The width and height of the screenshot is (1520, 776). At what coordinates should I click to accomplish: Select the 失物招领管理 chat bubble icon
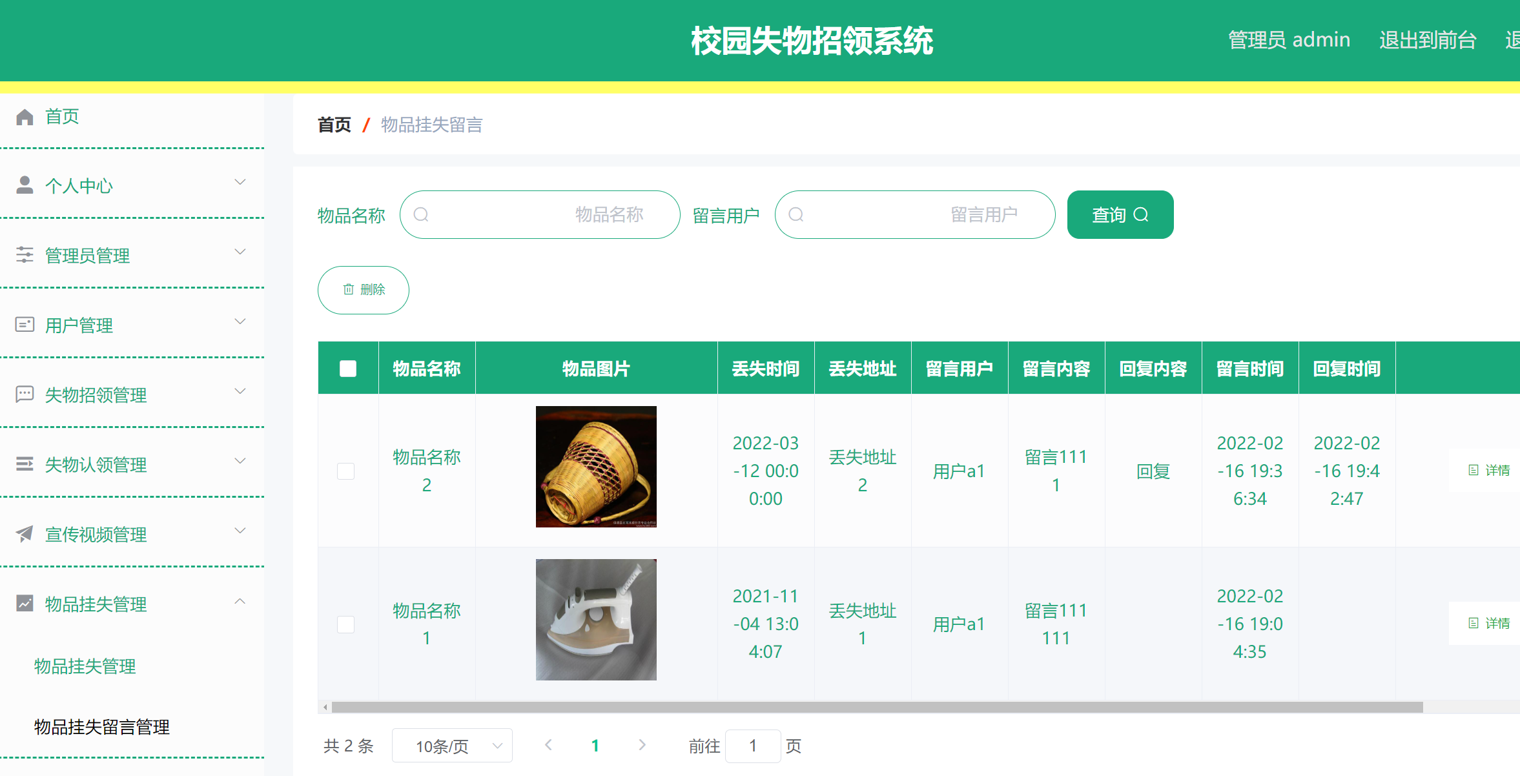tap(25, 394)
